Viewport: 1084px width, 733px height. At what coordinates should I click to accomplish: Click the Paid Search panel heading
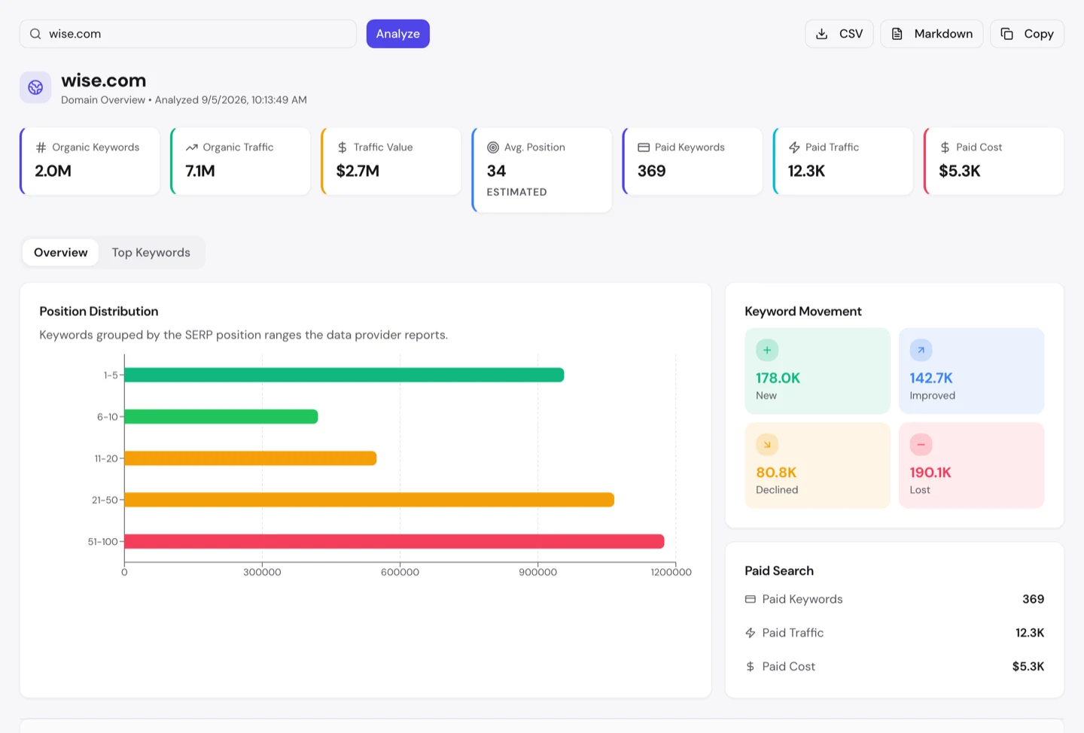click(x=779, y=571)
